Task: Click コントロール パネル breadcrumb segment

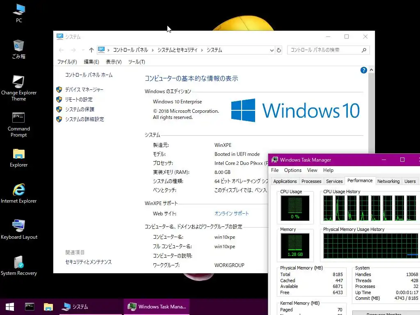Action: 130,50
